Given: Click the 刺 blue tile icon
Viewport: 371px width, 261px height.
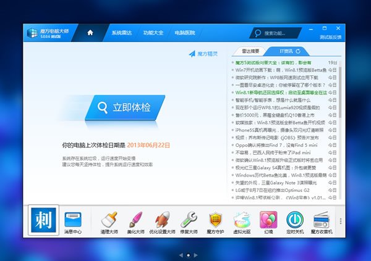Looking at the screenshot, I should click(43, 220).
